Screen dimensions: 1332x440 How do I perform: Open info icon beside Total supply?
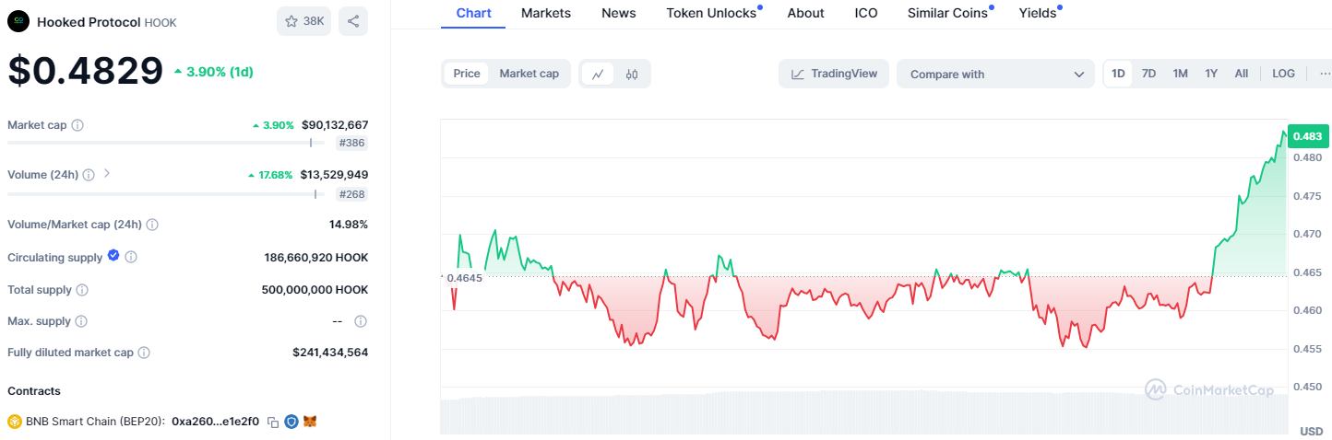(x=82, y=290)
